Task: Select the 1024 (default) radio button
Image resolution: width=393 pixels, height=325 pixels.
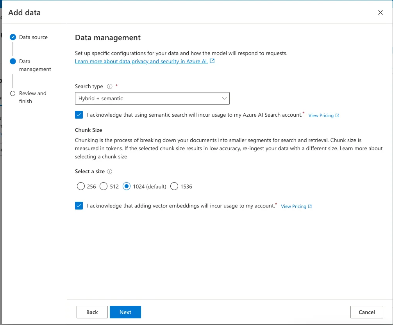Action: (x=127, y=186)
